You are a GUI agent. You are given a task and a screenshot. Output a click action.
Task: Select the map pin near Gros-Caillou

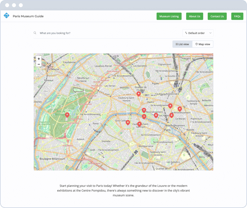pyautogui.click(x=128, y=123)
